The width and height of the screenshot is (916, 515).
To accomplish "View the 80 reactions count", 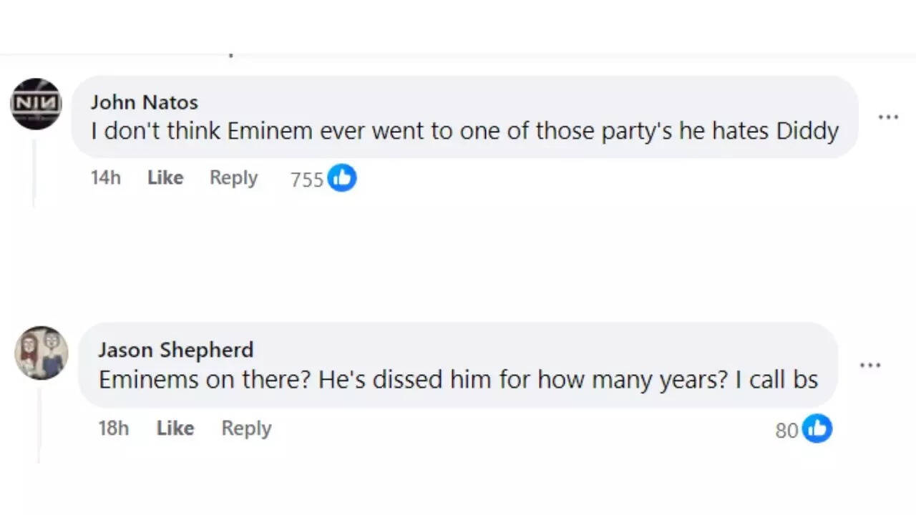I will tap(786, 430).
